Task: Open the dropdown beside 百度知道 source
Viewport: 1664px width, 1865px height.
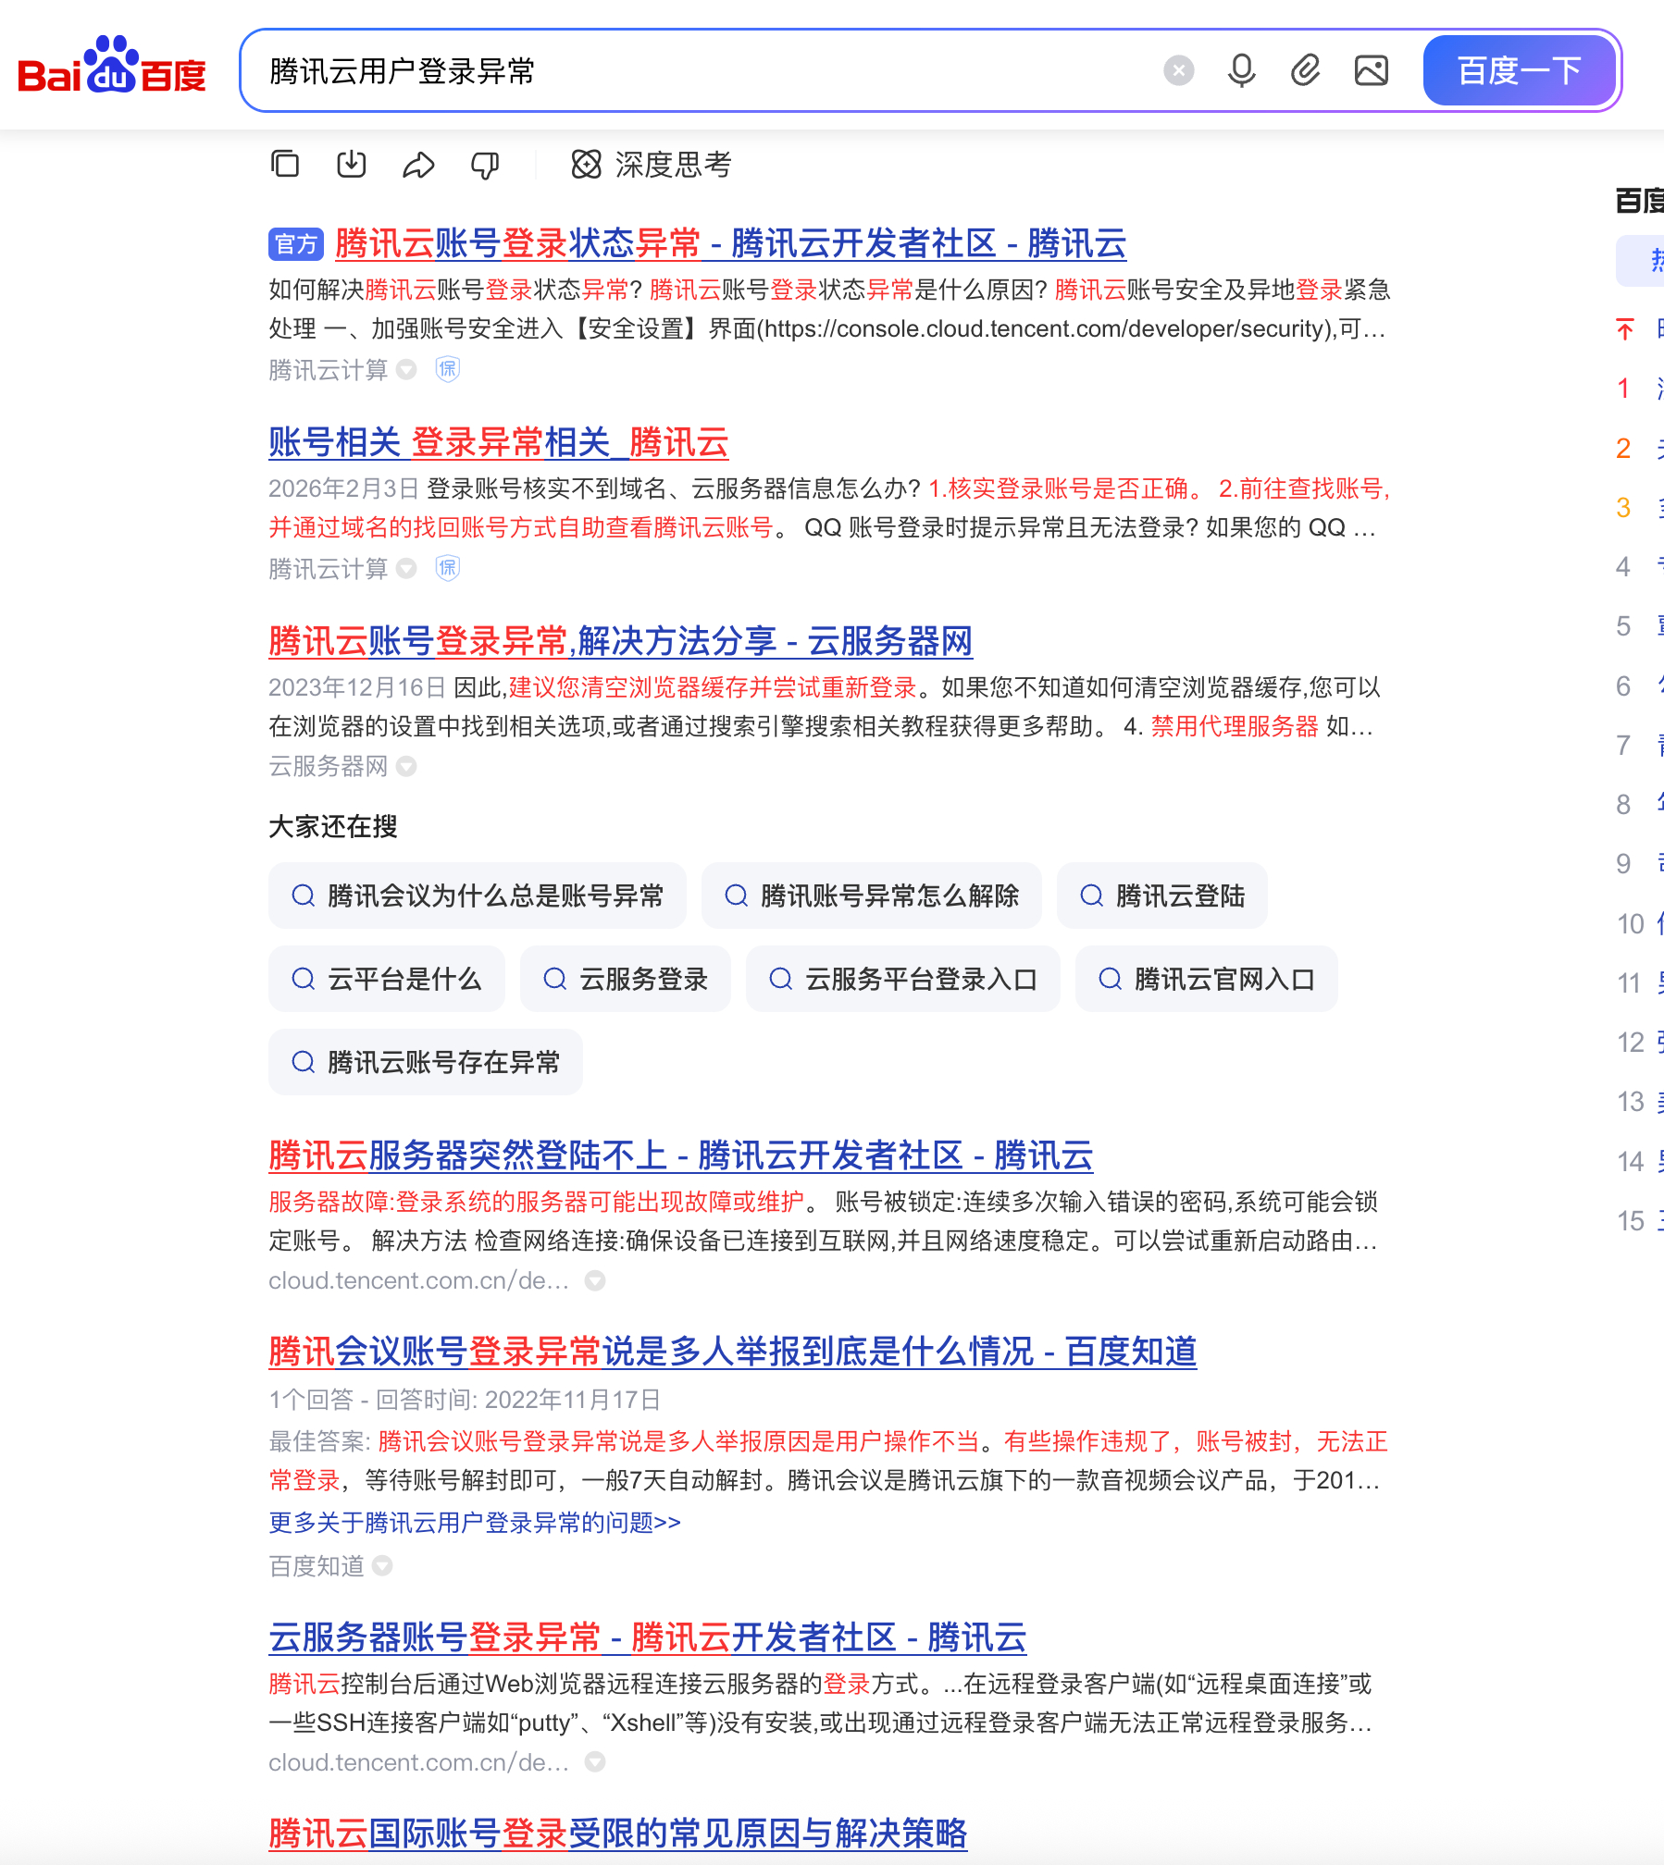Action: [382, 1566]
